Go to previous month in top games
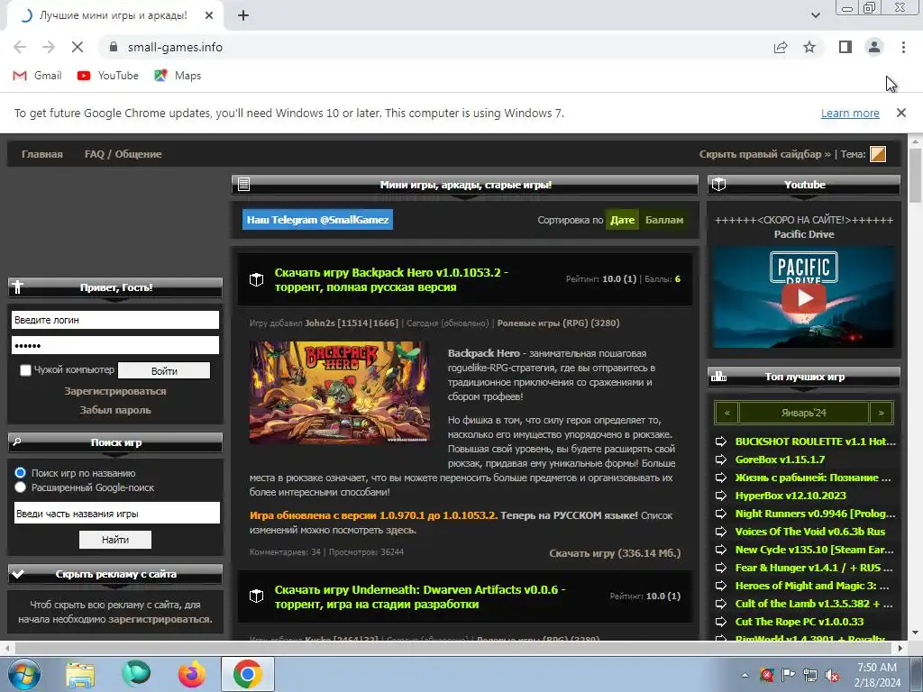The height and width of the screenshot is (692, 923). 727,413
